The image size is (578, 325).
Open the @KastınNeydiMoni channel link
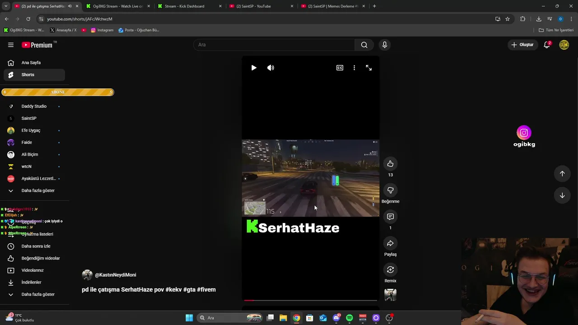click(115, 275)
